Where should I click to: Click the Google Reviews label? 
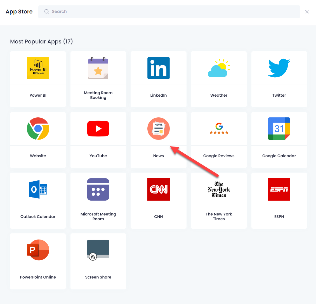[x=219, y=156]
